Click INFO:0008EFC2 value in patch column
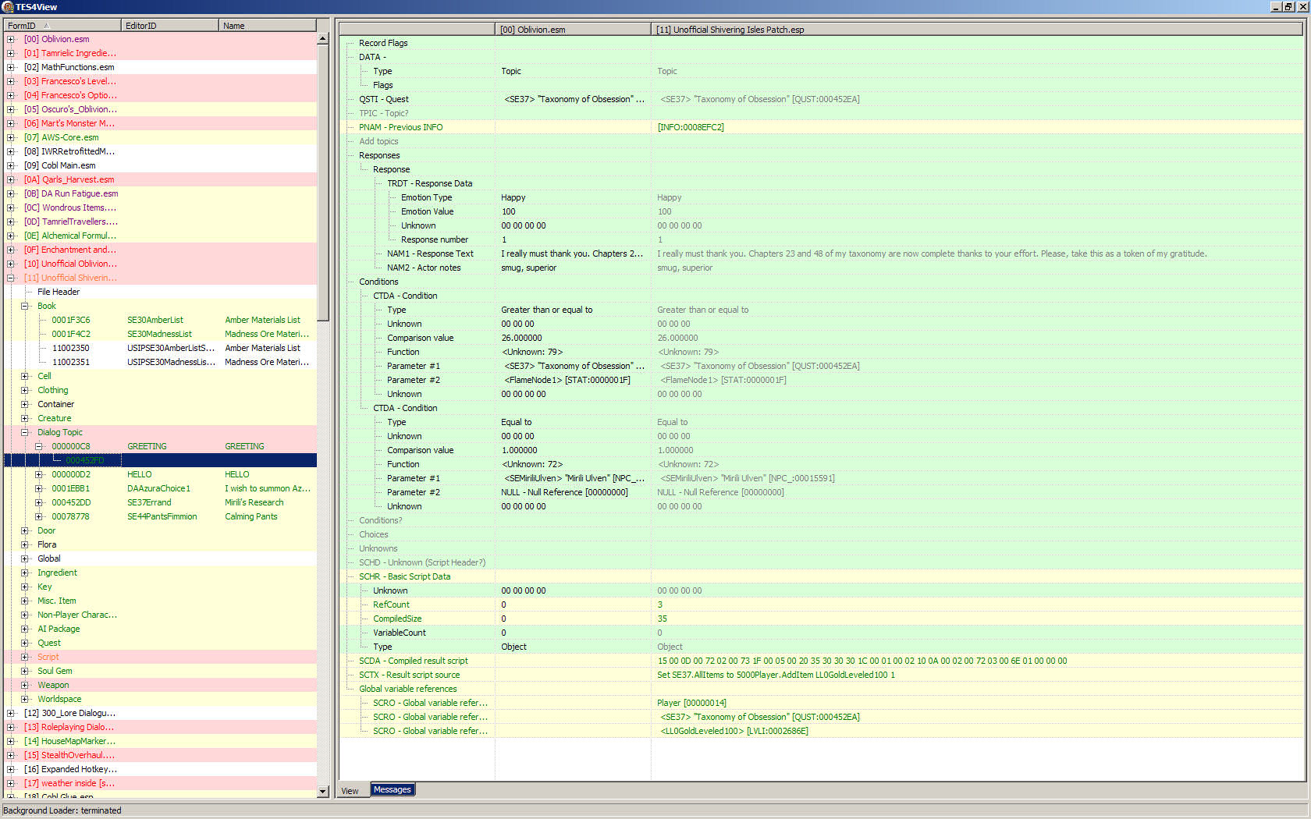1311x819 pixels. pos(691,127)
